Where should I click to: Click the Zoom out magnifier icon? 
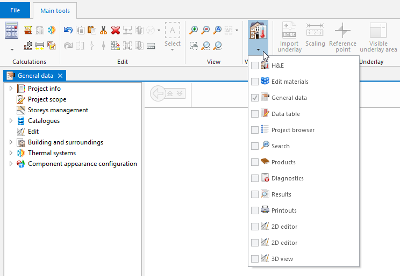[205, 31]
